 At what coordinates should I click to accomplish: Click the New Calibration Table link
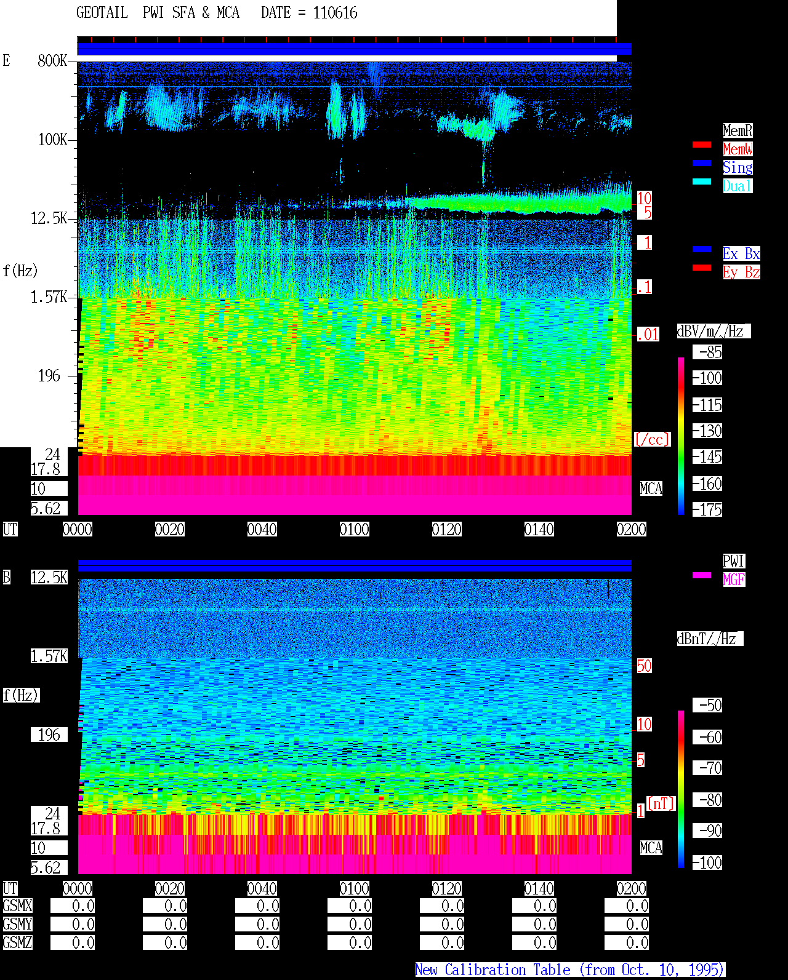point(570,970)
